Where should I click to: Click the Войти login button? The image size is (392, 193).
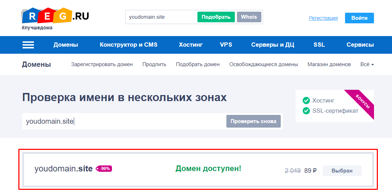[359, 18]
